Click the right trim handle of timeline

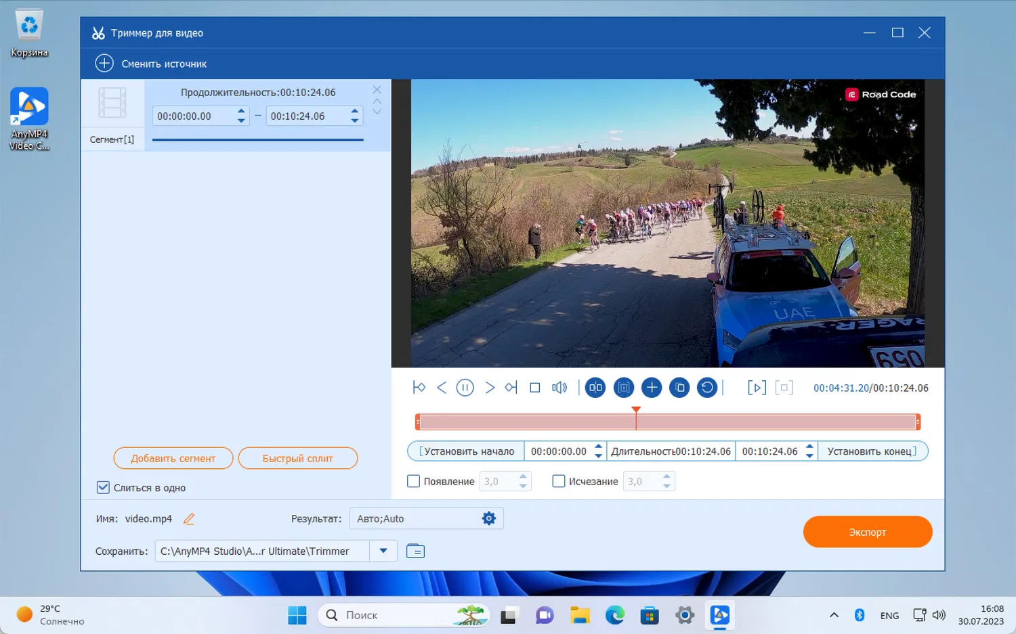coord(918,422)
